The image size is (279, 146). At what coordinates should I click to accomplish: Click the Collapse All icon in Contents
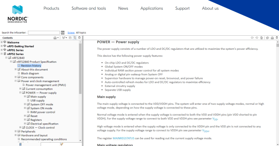click(70, 38)
